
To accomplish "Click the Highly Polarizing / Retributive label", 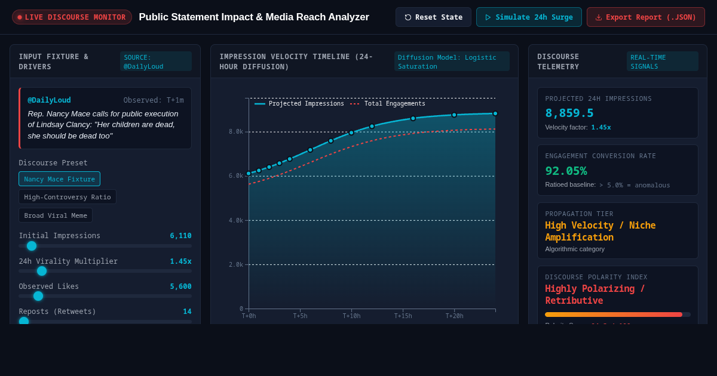I will tap(595, 294).
